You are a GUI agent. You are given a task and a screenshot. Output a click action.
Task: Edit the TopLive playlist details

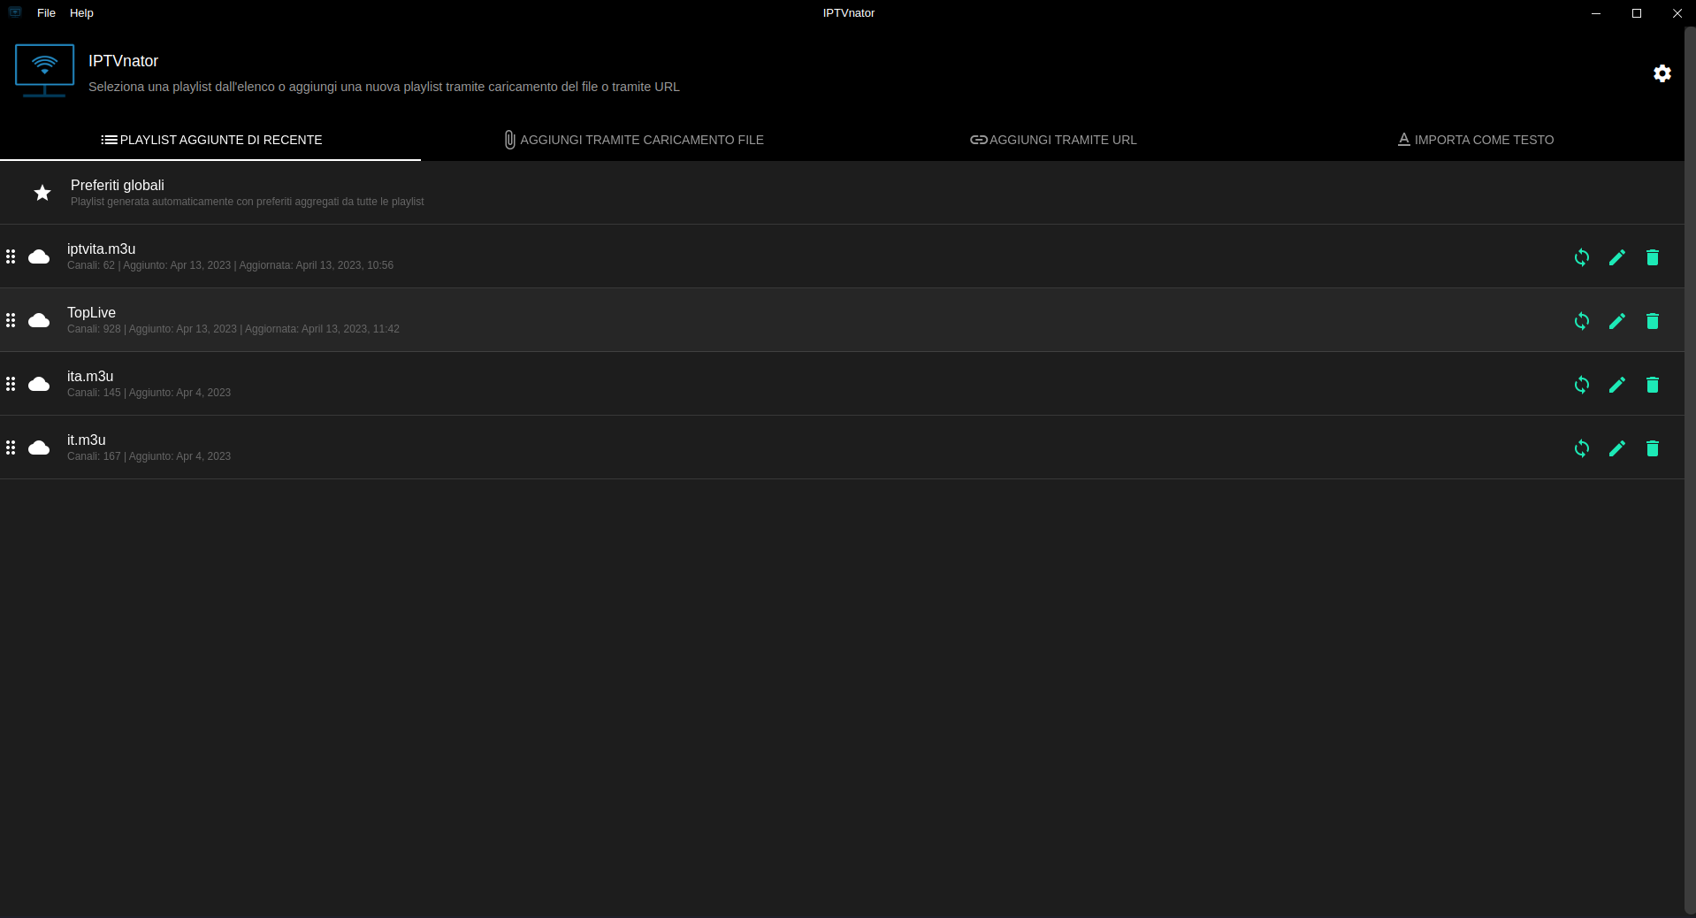click(1617, 321)
